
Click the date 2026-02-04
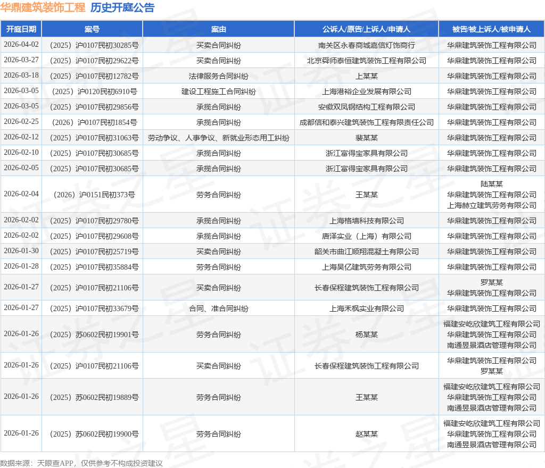[x=21, y=194]
